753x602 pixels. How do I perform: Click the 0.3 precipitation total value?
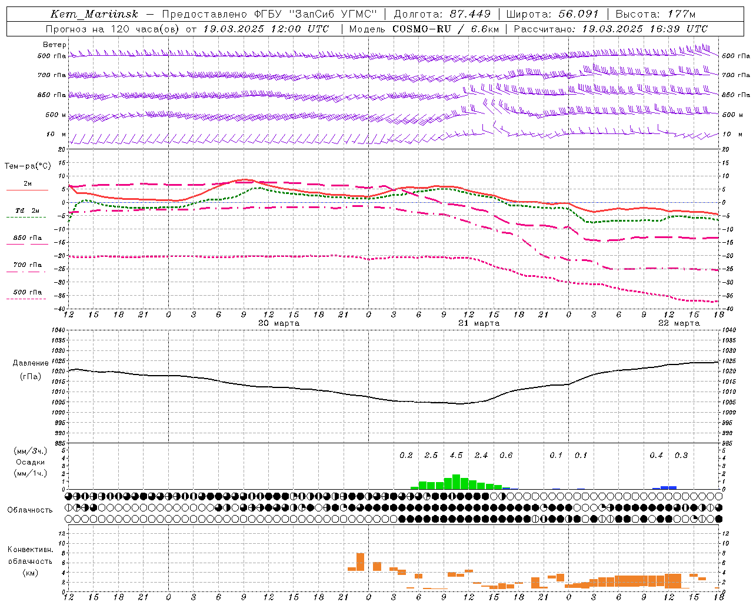pos(681,455)
